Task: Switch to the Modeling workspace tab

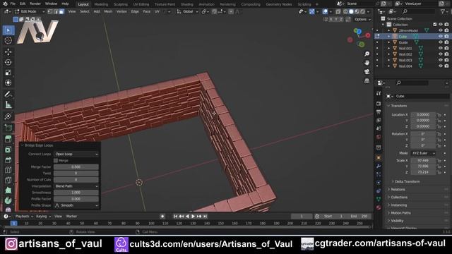Action: pos(101,4)
